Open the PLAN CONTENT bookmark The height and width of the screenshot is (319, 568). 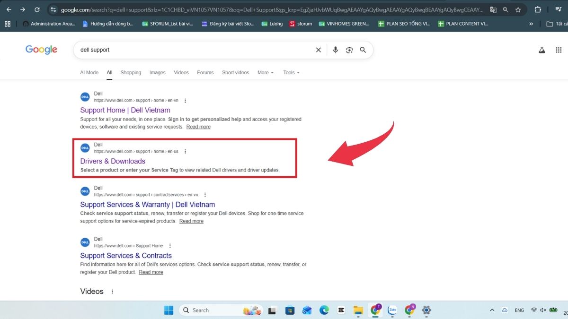click(463, 24)
